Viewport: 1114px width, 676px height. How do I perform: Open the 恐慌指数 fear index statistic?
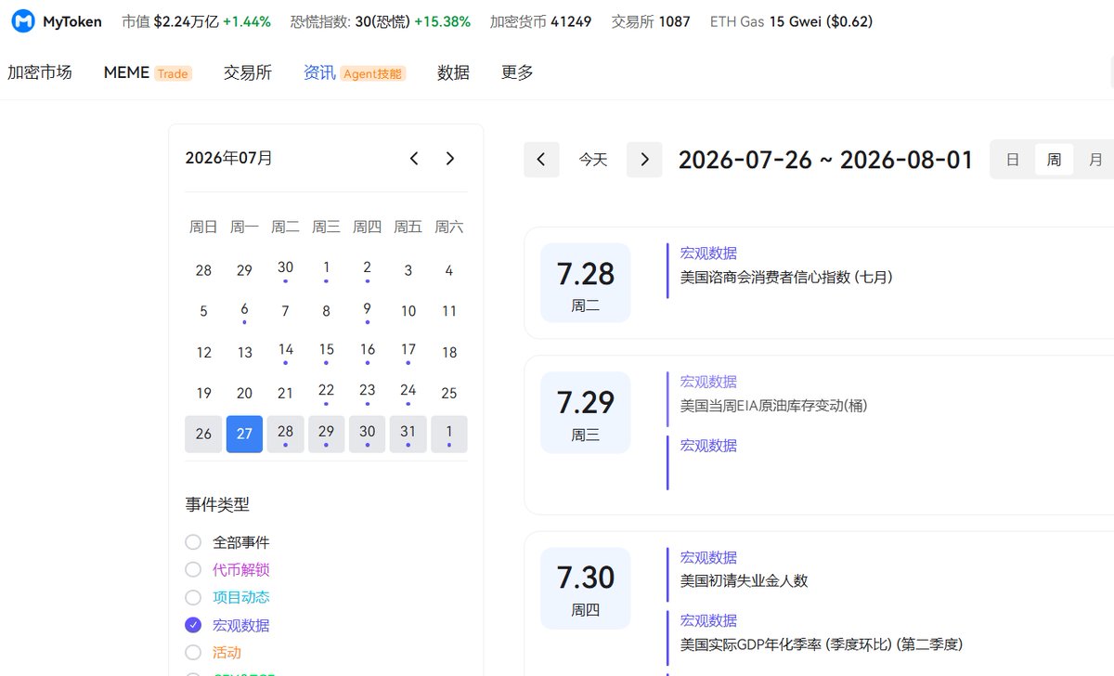pyautogui.click(x=380, y=21)
